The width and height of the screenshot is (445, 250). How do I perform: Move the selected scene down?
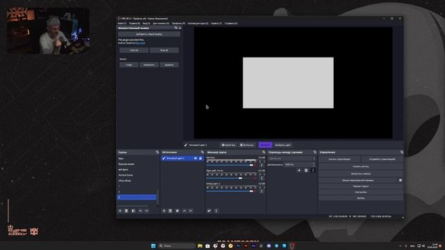tap(147, 211)
